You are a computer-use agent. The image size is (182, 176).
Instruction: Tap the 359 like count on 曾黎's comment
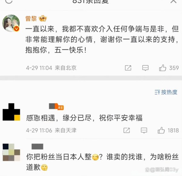[x=174, y=68]
